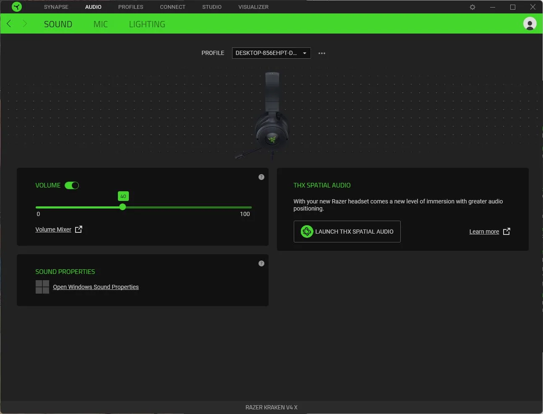Image resolution: width=543 pixels, height=414 pixels.
Task: Open profile options three-dot menu
Action: (322, 53)
